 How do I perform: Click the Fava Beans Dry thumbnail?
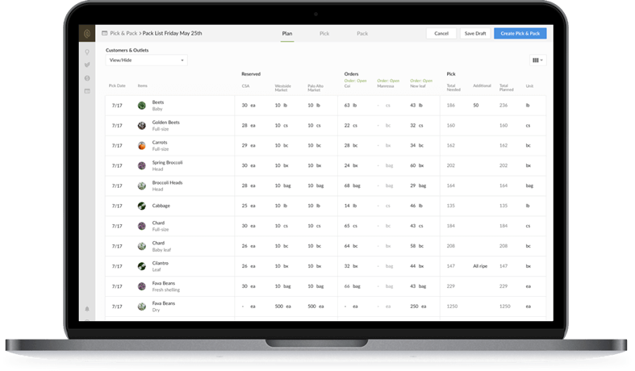point(142,306)
